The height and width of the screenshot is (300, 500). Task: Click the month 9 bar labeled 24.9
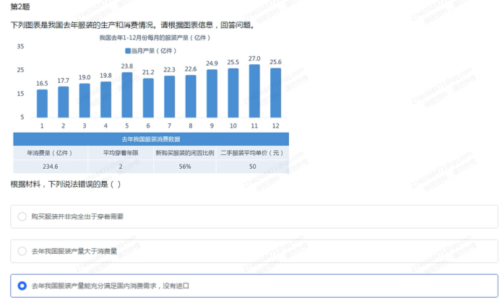(x=212, y=93)
